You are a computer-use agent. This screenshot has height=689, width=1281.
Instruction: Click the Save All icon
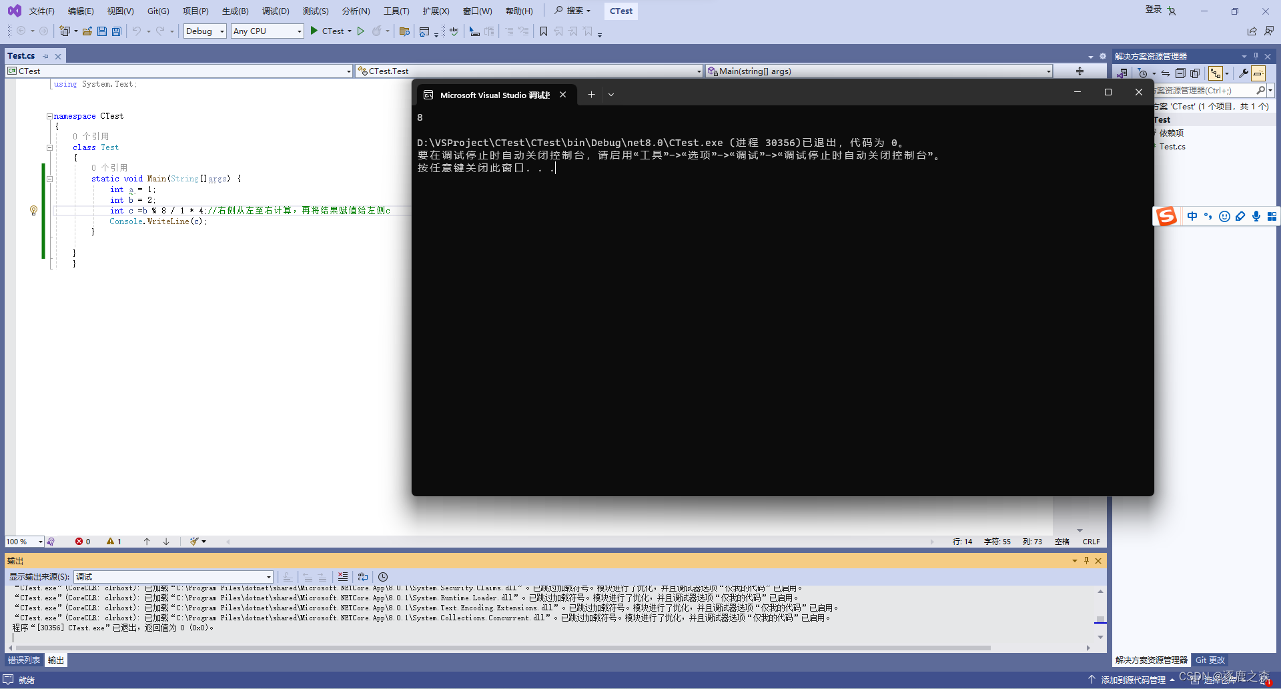(117, 31)
